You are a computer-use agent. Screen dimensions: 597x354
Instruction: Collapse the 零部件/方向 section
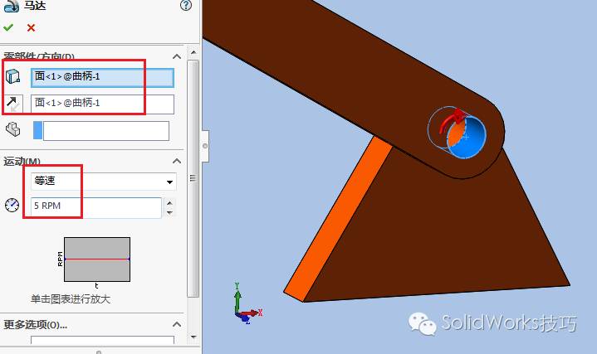(176, 56)
